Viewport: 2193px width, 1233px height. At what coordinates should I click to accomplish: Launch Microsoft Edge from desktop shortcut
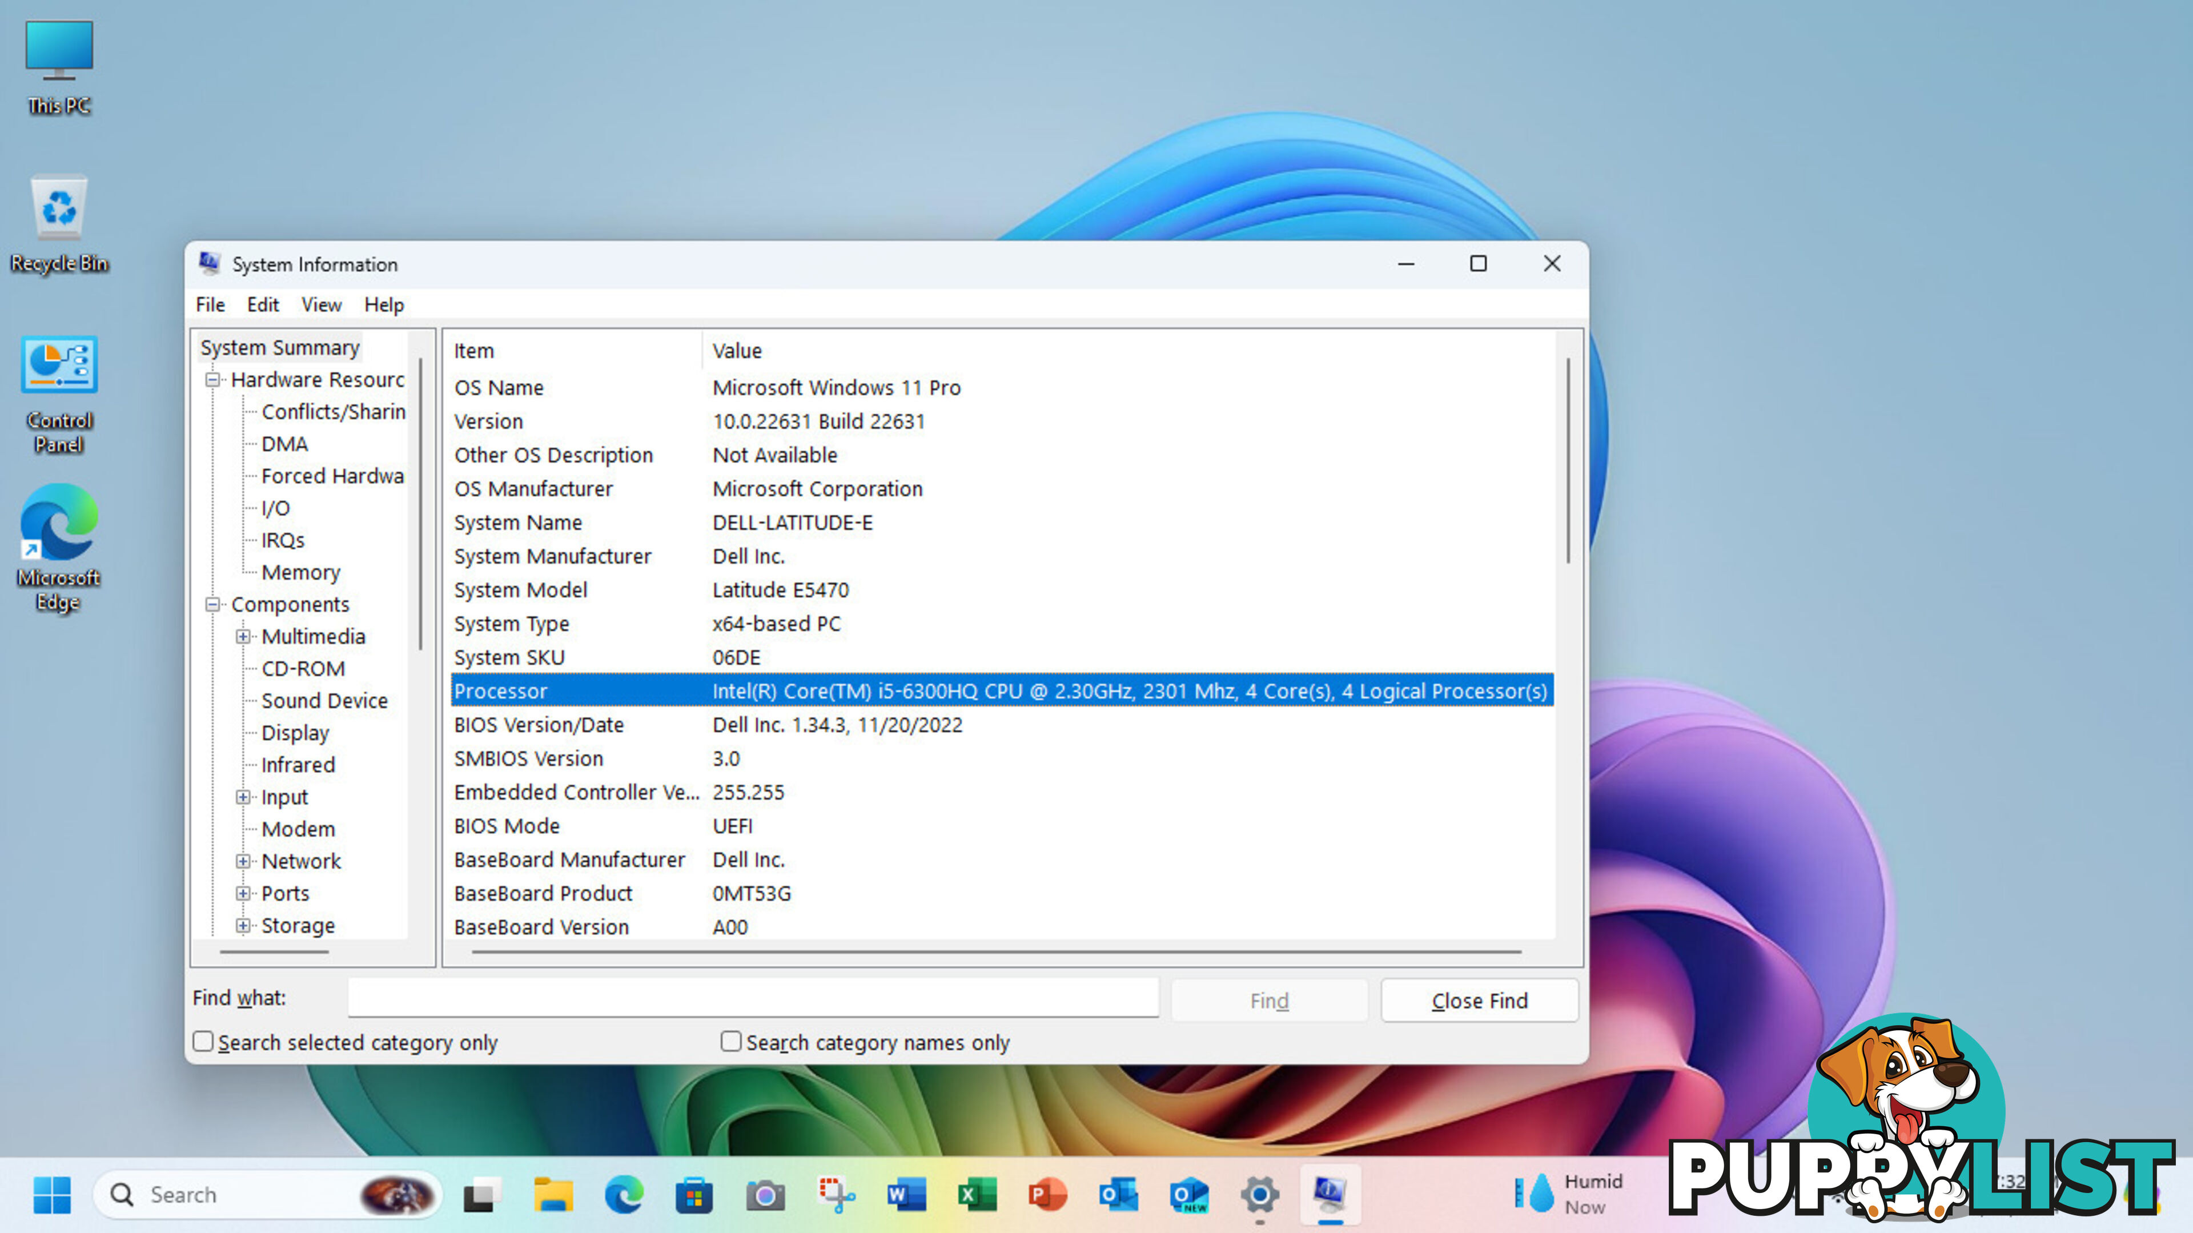tap(59, 548)
